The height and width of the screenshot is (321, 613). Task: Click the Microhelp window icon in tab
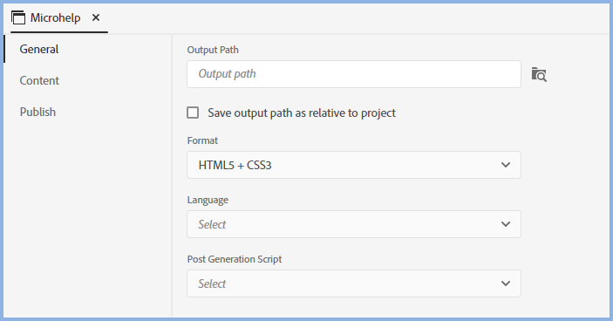(18, 17)
